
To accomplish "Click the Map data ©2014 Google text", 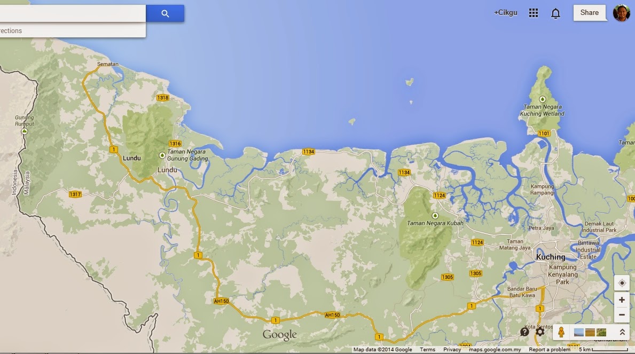I will click(382, 350).
